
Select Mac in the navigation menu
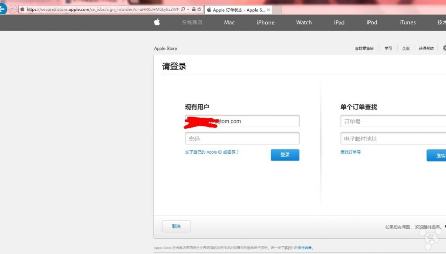click(x=229, y=22)
